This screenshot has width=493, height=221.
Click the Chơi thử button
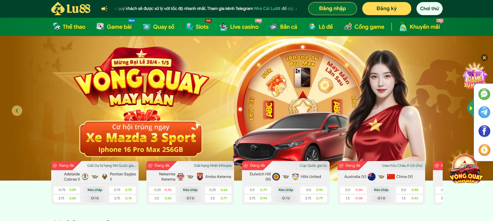pyautogui.click(x=430, y=9)
